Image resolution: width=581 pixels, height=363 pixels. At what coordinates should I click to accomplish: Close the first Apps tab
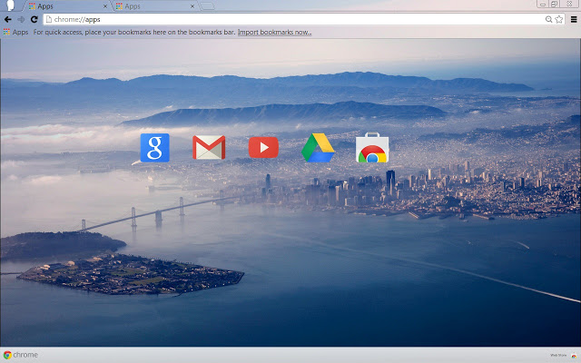105,6
